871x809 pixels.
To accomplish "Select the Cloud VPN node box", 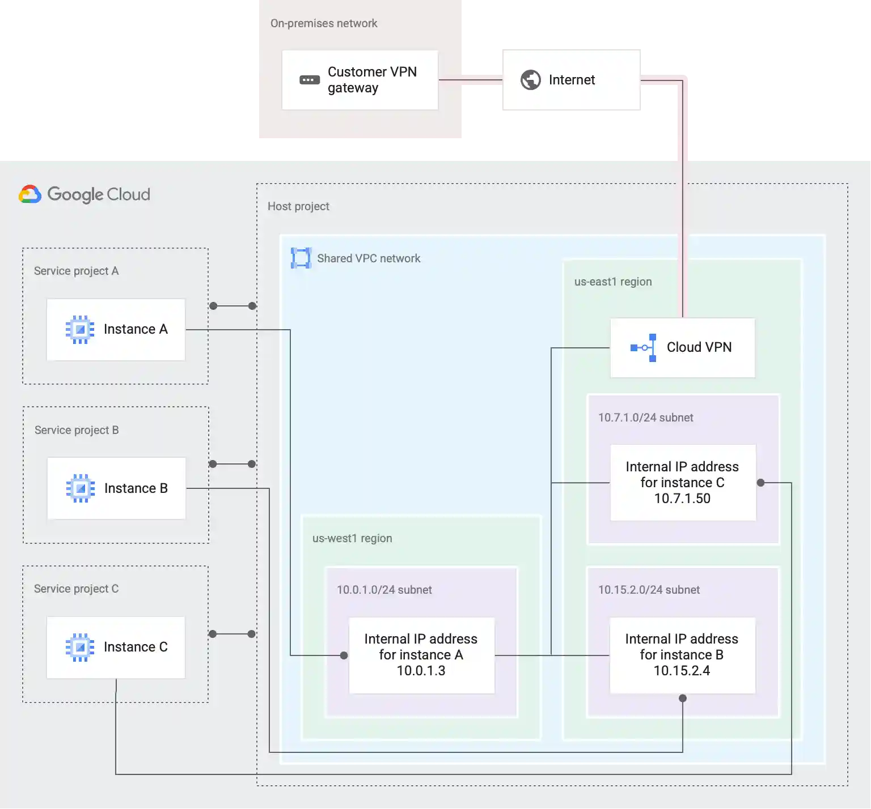I will 683,348.
